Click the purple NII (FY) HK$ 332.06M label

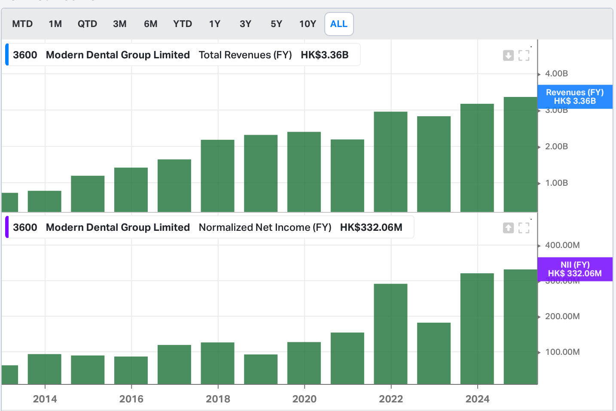point(575,269)
